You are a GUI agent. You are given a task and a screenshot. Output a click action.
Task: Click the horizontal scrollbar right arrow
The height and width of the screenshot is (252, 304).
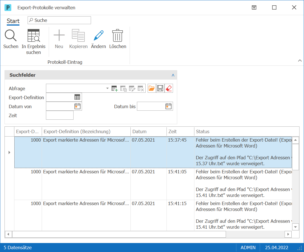(288, 234)
